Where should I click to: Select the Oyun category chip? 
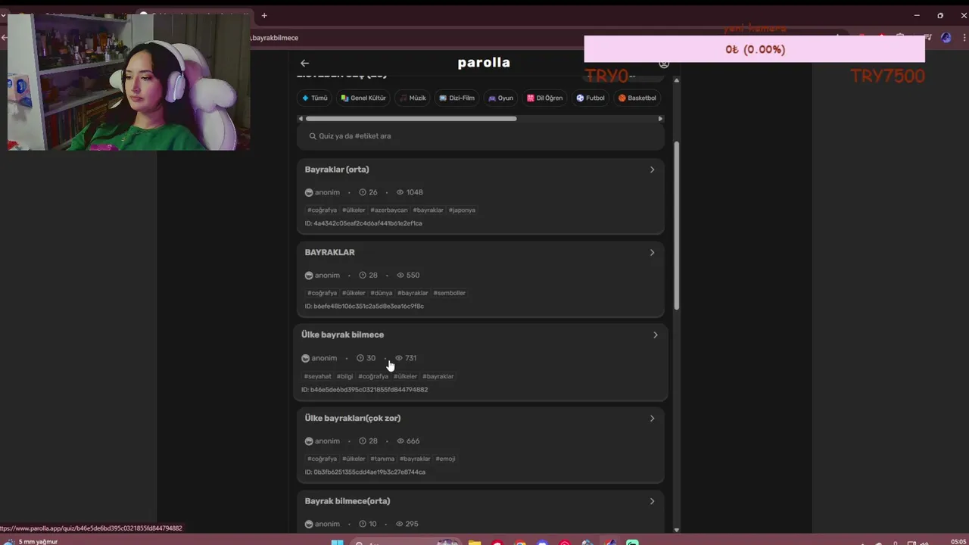[x=501, y=98]
